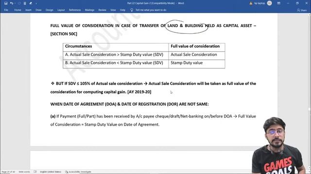
Task: Switch to the Home ribbon tab
Action: [17, 10]
